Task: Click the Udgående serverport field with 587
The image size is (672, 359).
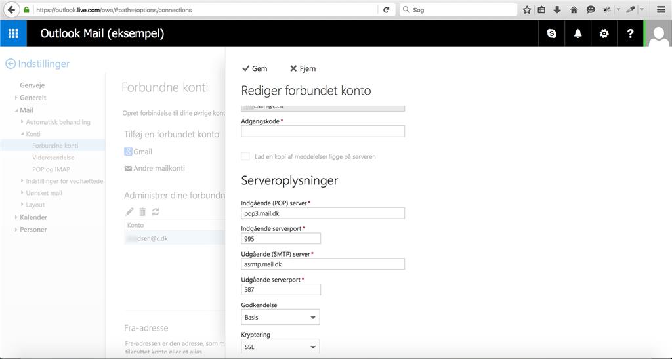Action: 281,289
